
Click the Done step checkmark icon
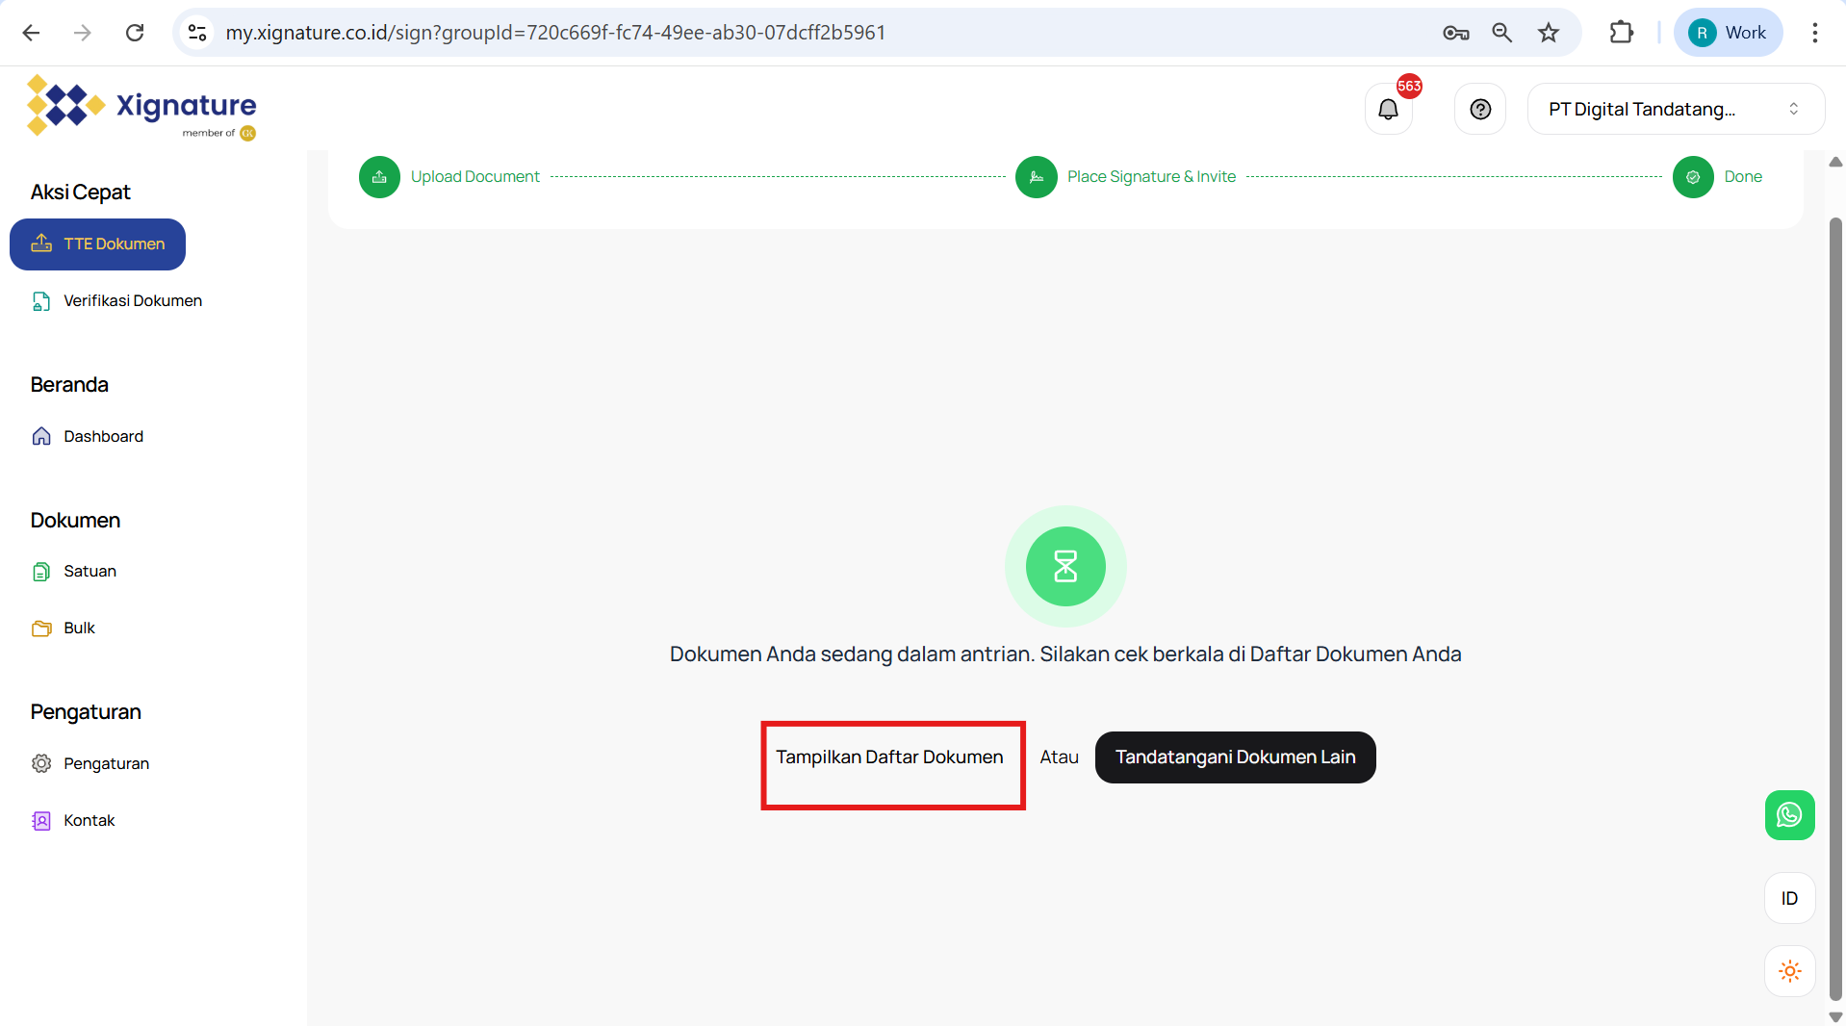[1692, 177]
